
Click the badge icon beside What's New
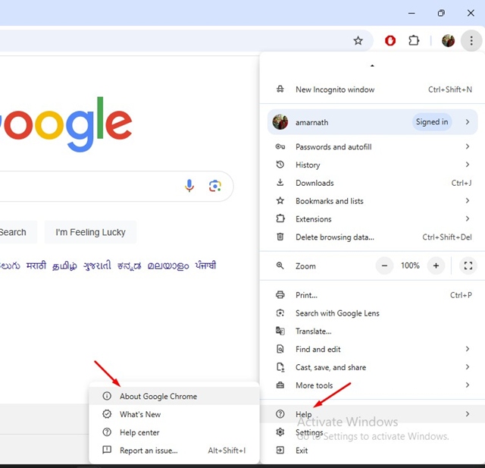[x=107, y=414]
